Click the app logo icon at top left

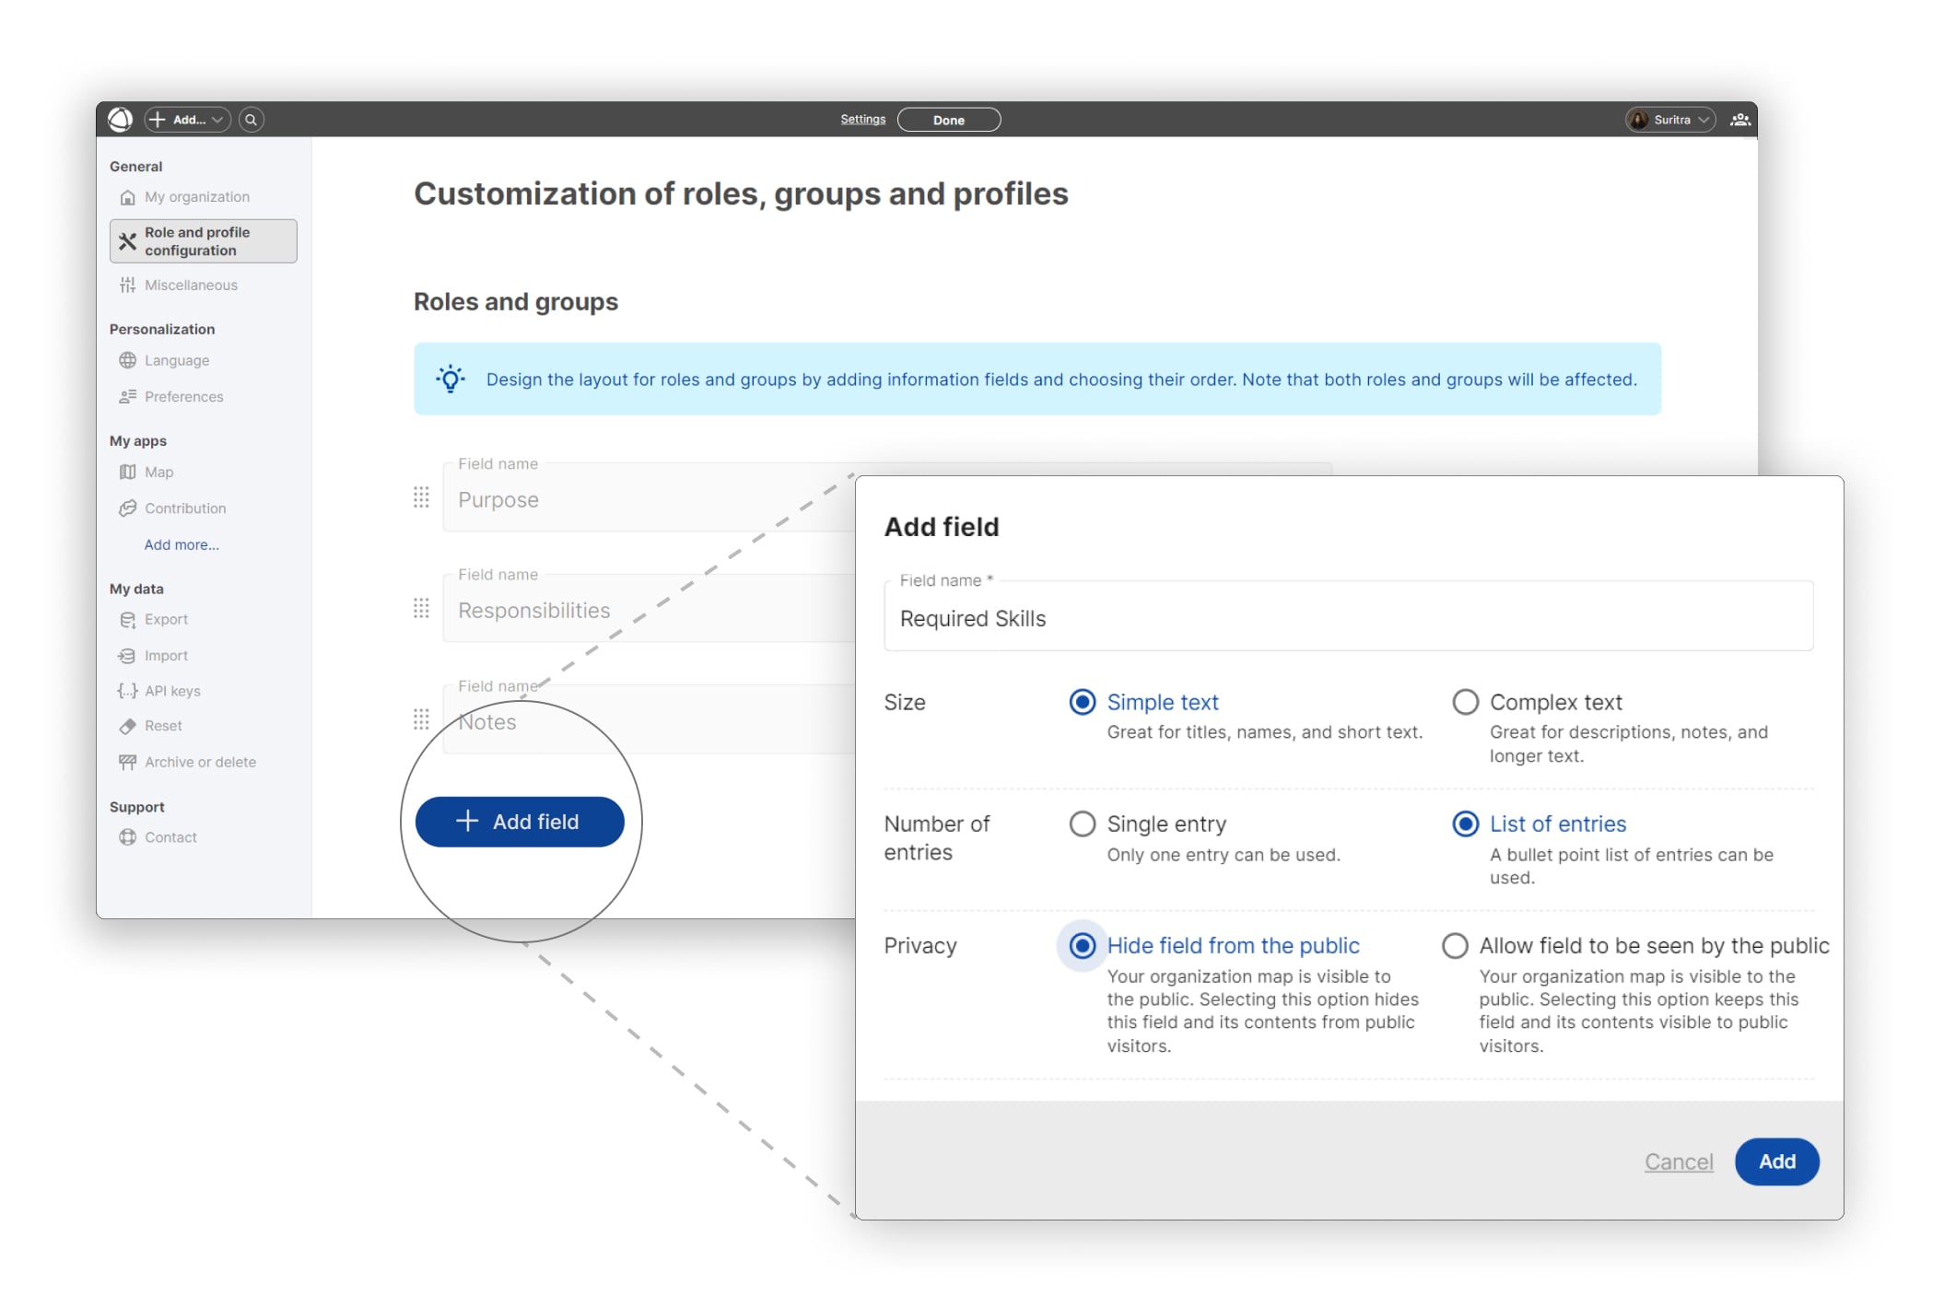click(x=121, y=120)
